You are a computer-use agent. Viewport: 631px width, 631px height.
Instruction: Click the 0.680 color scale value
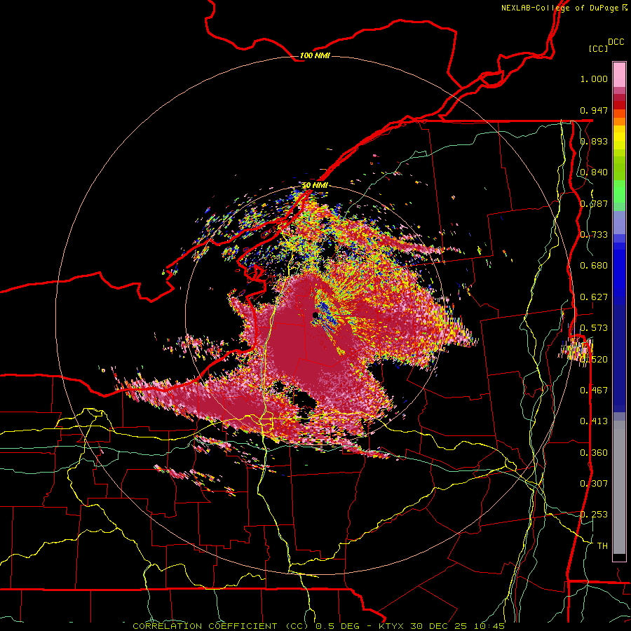(x=594, y=266)
